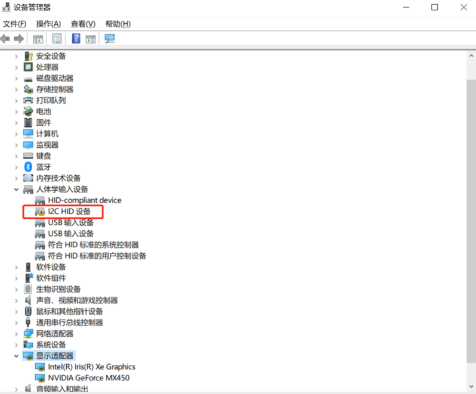Open the 操作(A) menu
The image size is (476, 394).
tap(48, 24)
